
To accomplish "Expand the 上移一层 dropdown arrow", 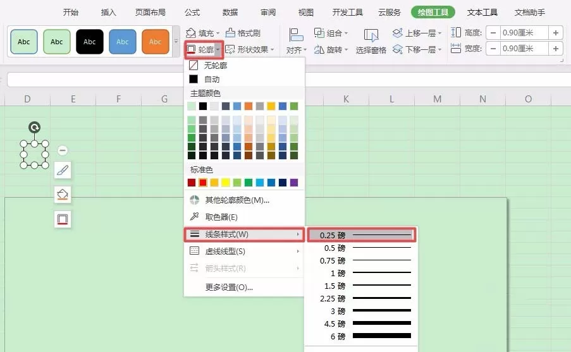I will pos(439,33).
